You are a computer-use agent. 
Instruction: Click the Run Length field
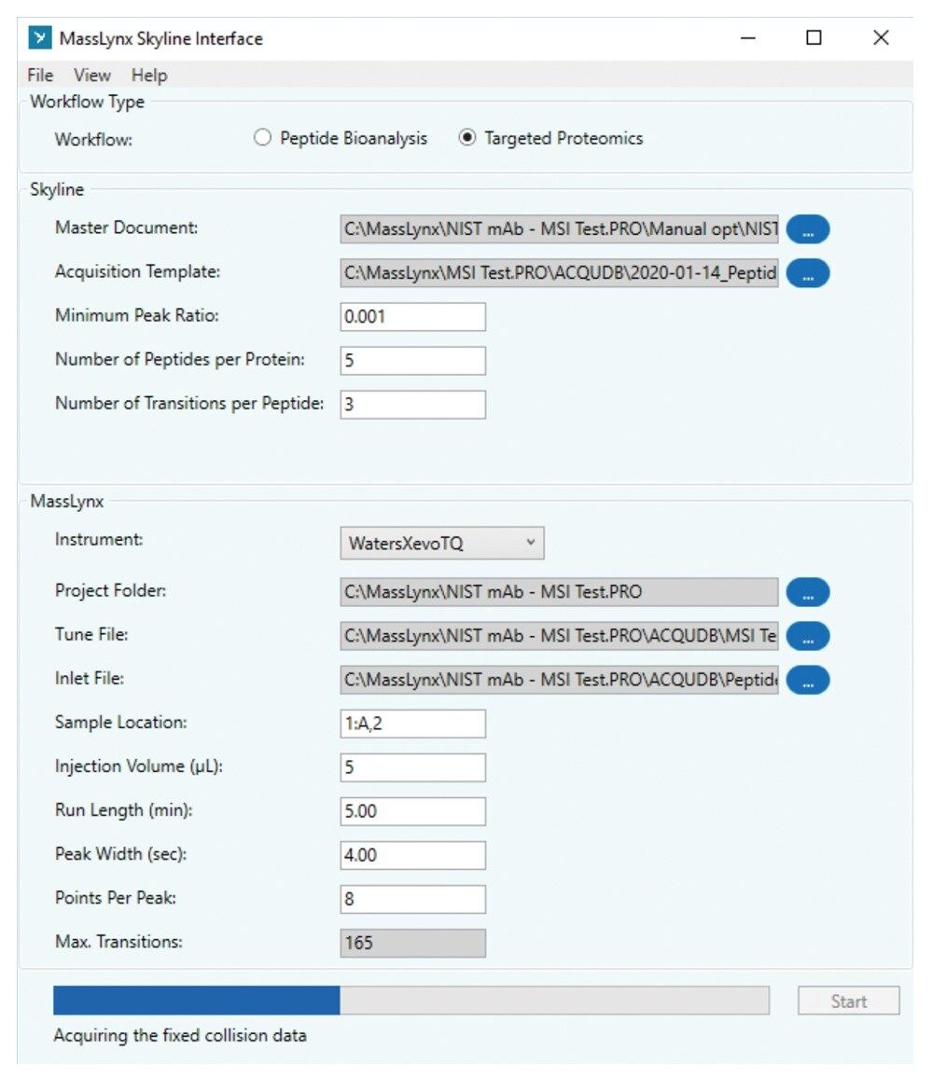point(413,811)
